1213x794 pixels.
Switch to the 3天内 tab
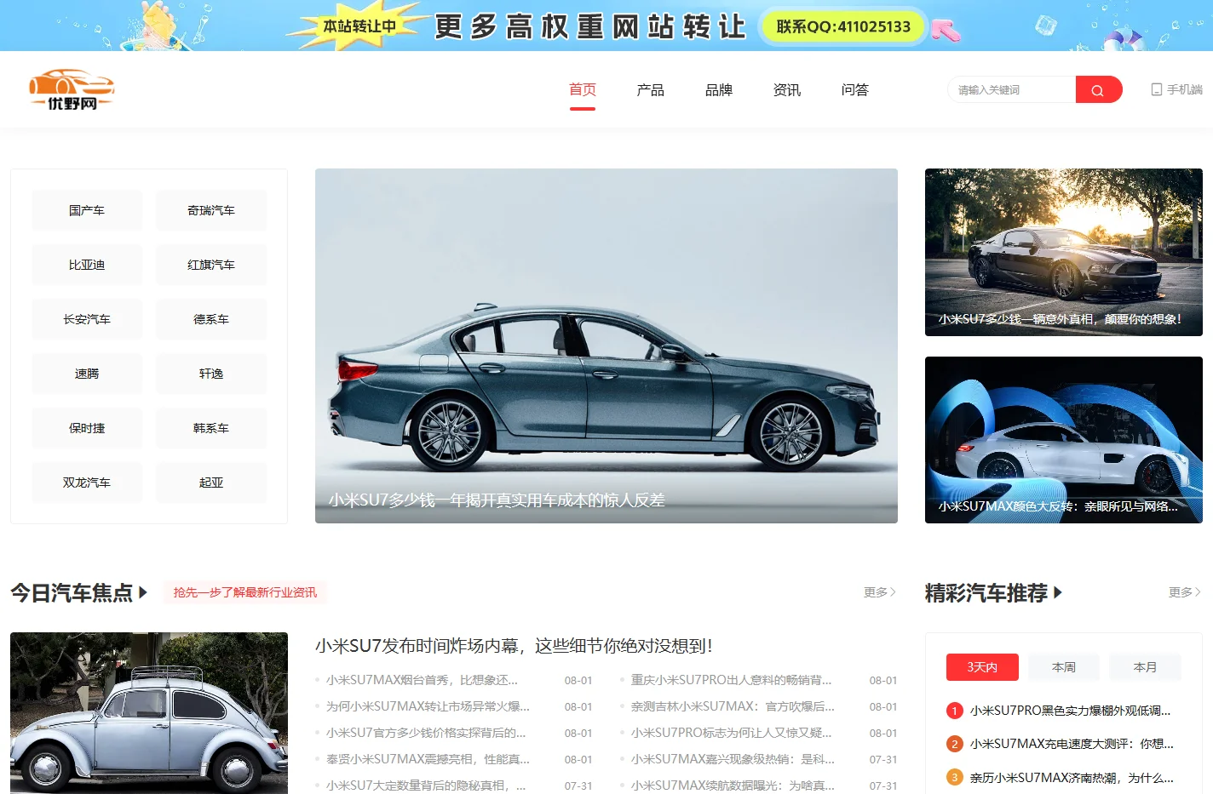click(x=982, y=667)
